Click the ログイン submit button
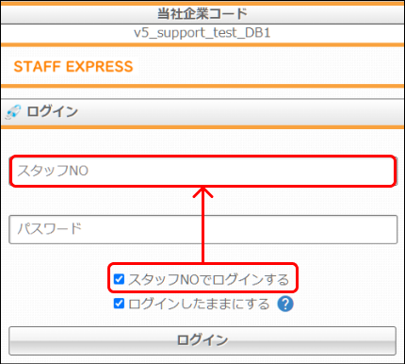 pos(202,340)
